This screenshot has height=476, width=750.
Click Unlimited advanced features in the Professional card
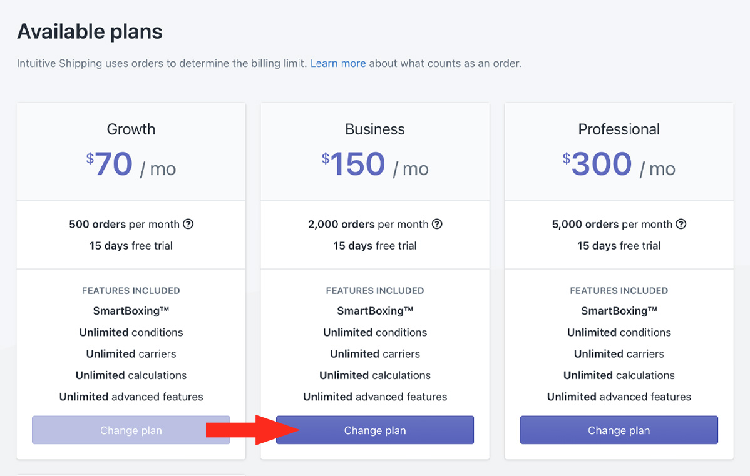619,397
